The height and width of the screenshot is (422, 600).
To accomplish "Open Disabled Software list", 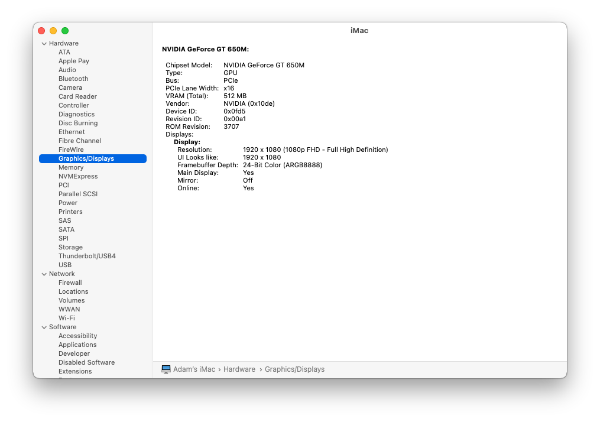I will [x=86, y=362].
